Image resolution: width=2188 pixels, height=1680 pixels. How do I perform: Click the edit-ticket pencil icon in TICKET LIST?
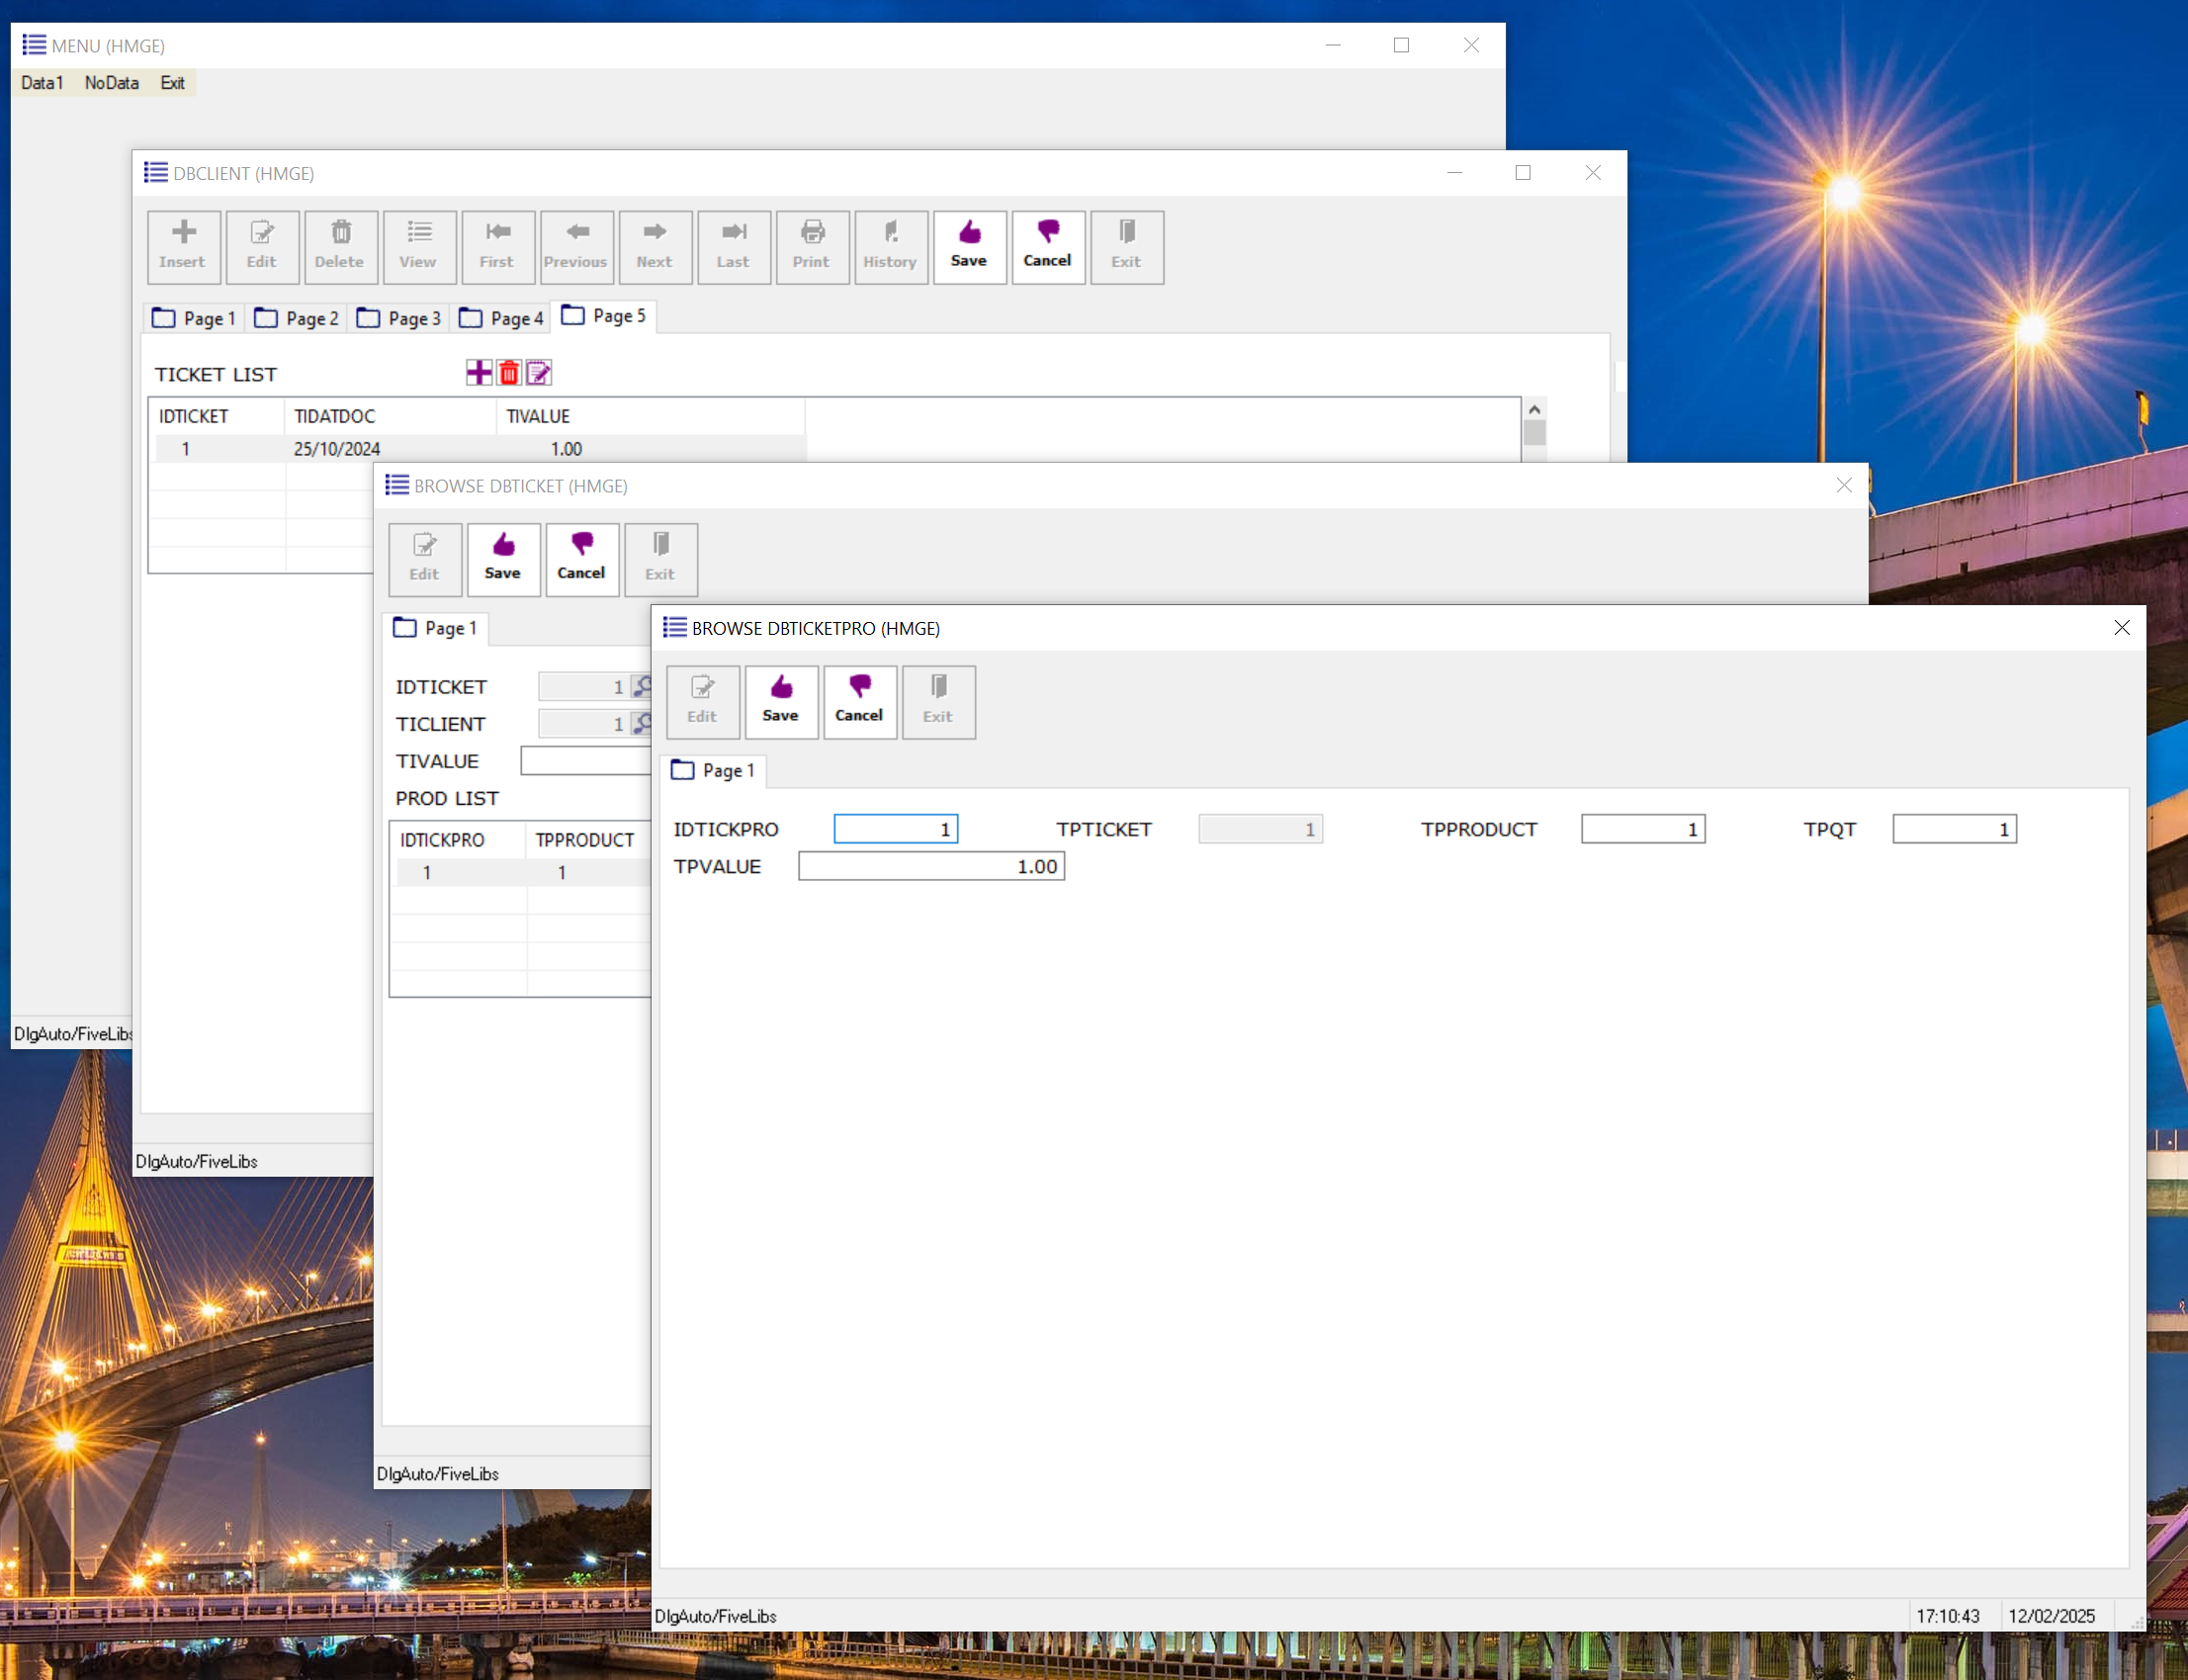pyautogui.click(x=539, y=373)
